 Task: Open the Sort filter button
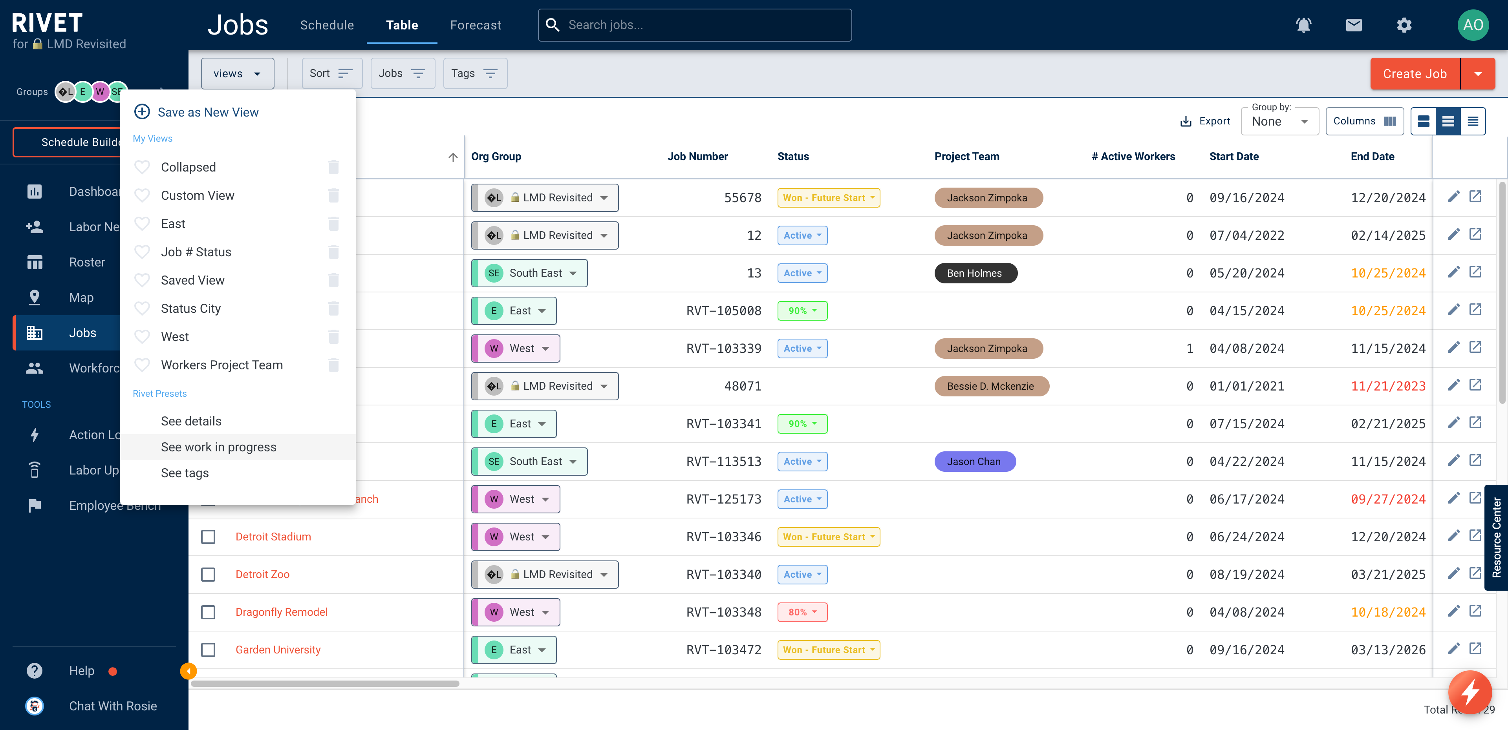point(332,74)
